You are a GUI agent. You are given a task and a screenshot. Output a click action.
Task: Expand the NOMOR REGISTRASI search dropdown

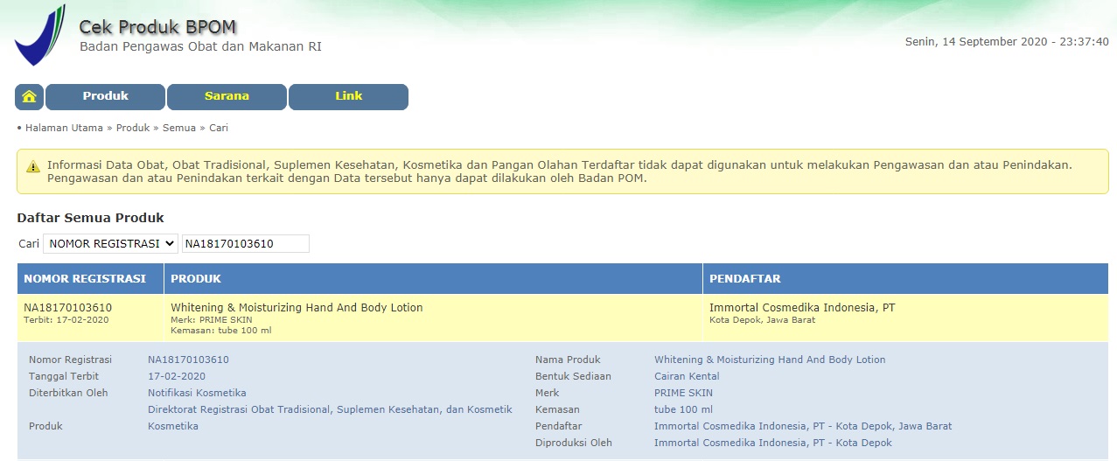[110, 243]
